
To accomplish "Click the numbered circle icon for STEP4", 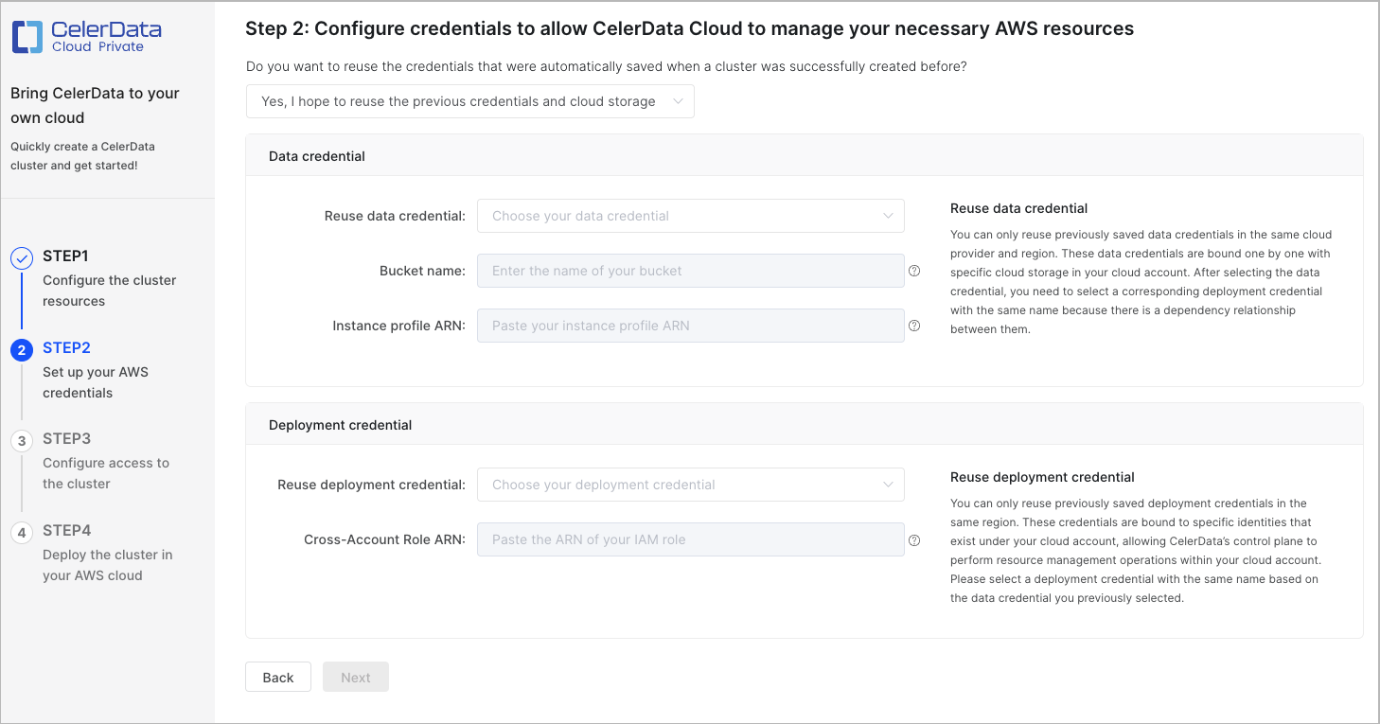I will pyautogui.click(x=22, y=530).
